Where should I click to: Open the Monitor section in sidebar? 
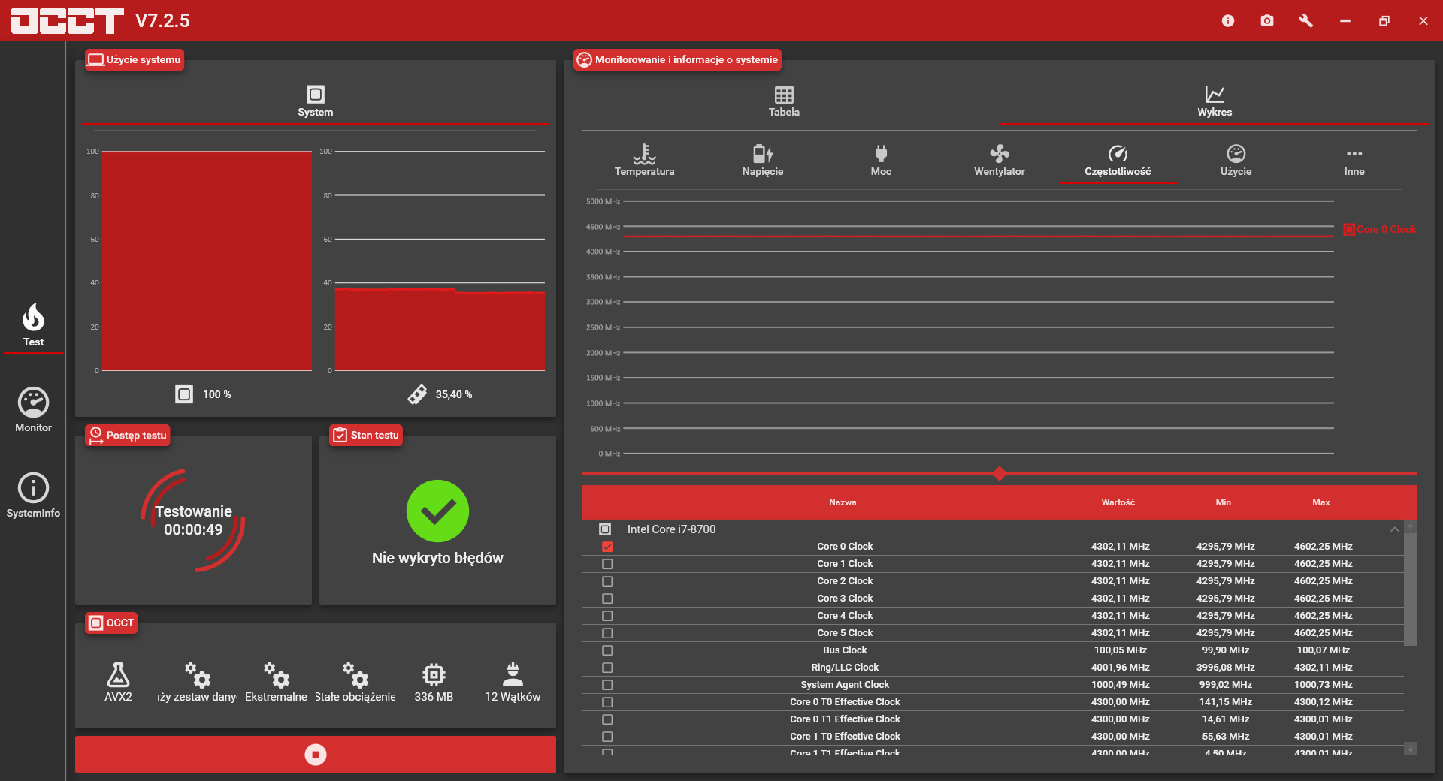[33, 409]
